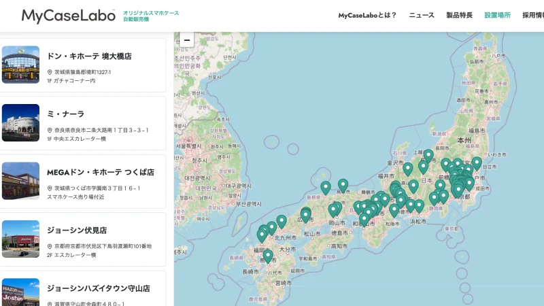The height and width of the screenshot is (306, 544).
Task: Click the map marker east of 金沢市
Action: coord(407,169)
